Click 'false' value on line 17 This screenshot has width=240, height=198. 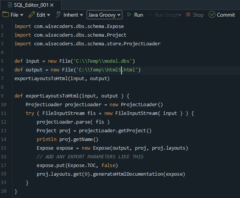tap(108, 165)
